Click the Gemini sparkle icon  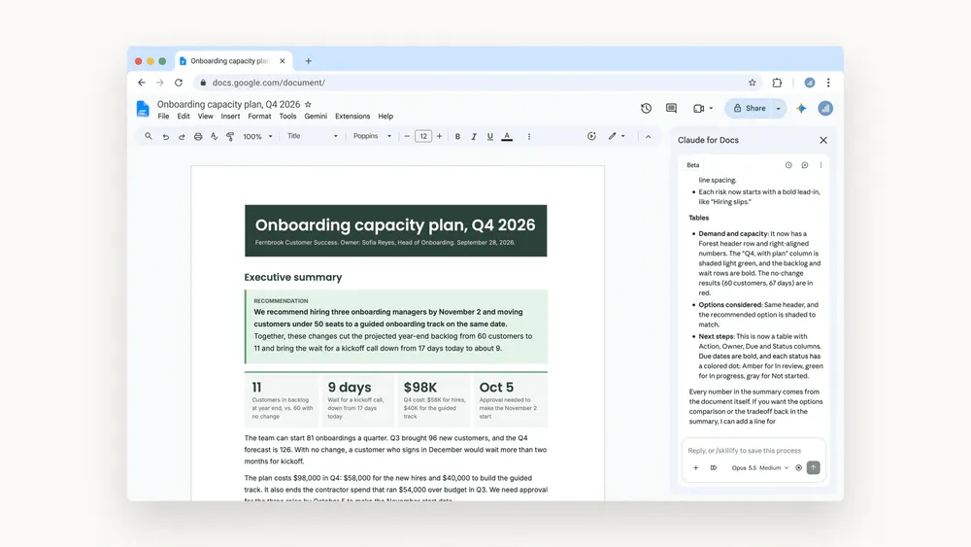tap(801, 109)
